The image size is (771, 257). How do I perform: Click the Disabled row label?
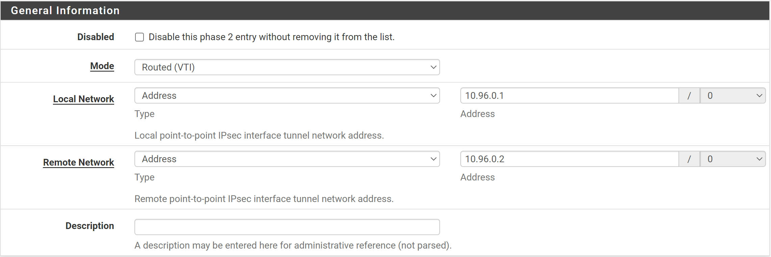[x=96, y=37]
